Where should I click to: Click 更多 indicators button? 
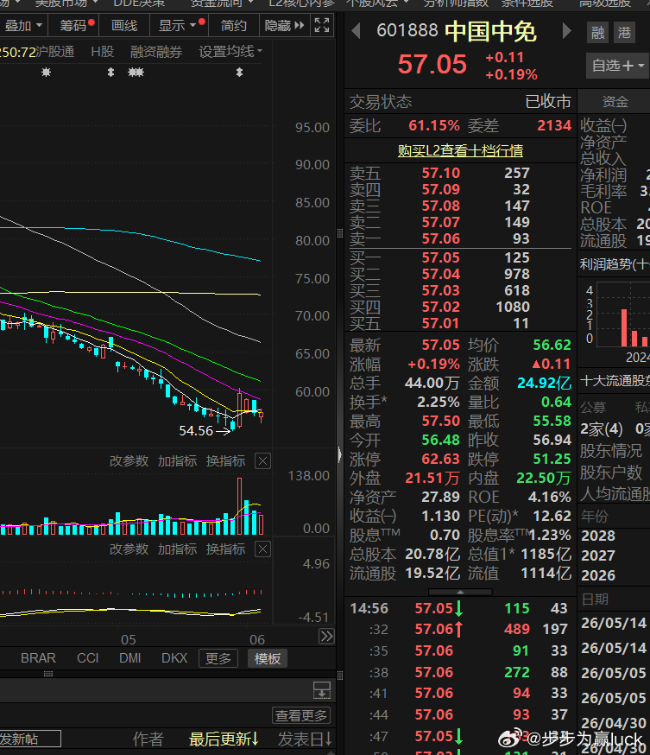(x=218, y=658)
